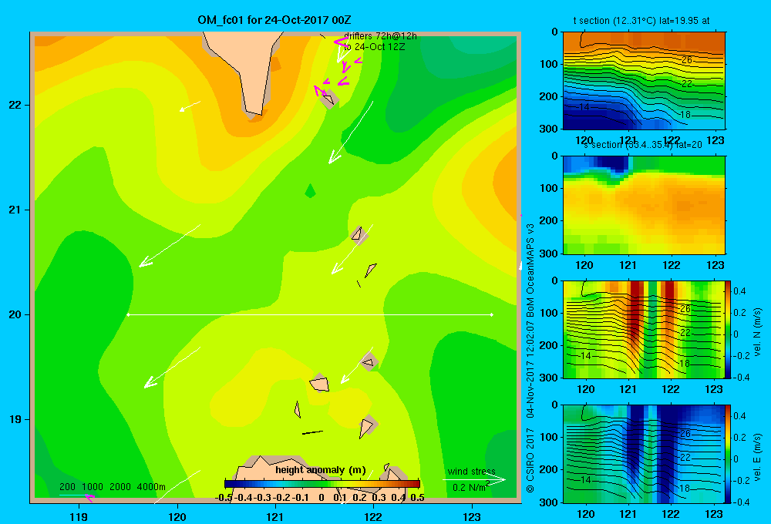Open the northward velocity section plot
This screenshot has height=524, width=771.
click(644, 329)
